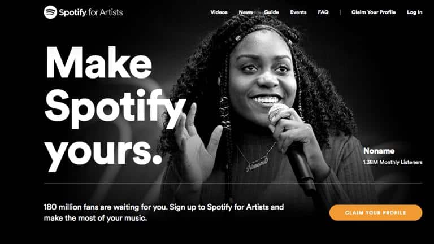Click the necklace pendant in the photo
This screenshot has height=244, width=434.
257,164
